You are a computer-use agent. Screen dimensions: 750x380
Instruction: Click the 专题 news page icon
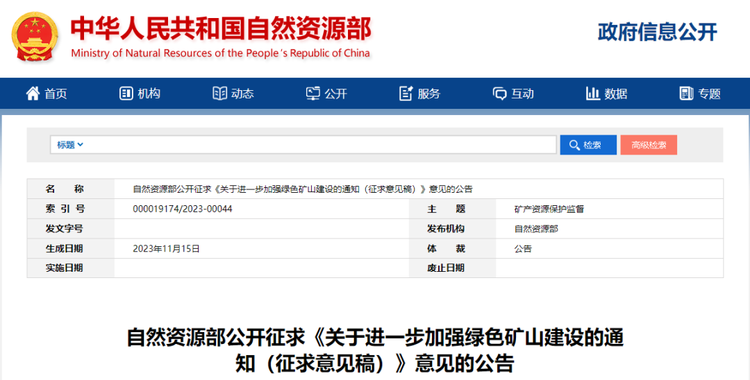click(686, 94)
